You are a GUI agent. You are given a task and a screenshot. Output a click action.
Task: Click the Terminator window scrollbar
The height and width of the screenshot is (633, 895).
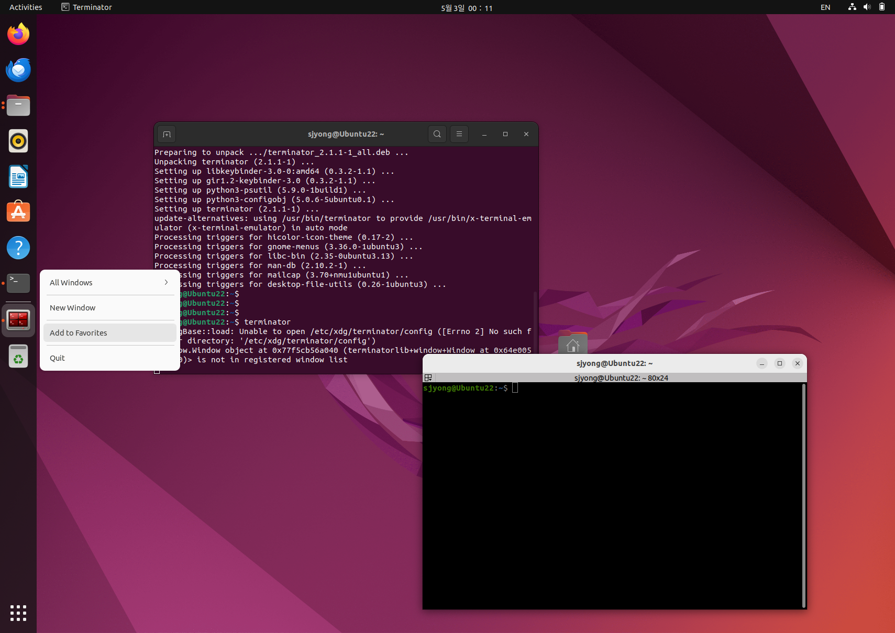[803, 495]
